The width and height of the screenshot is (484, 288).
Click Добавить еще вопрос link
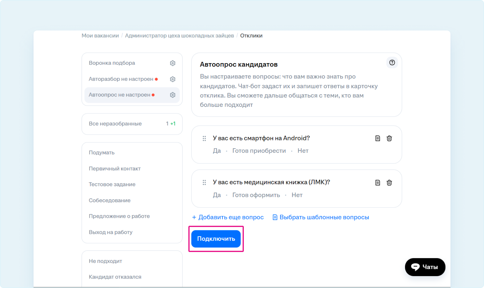[x=228, y=217]
